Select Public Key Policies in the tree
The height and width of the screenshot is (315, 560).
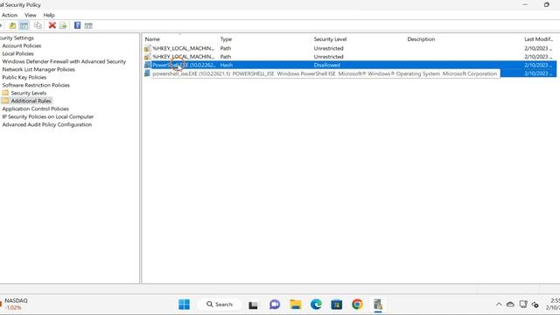[24, 77]
